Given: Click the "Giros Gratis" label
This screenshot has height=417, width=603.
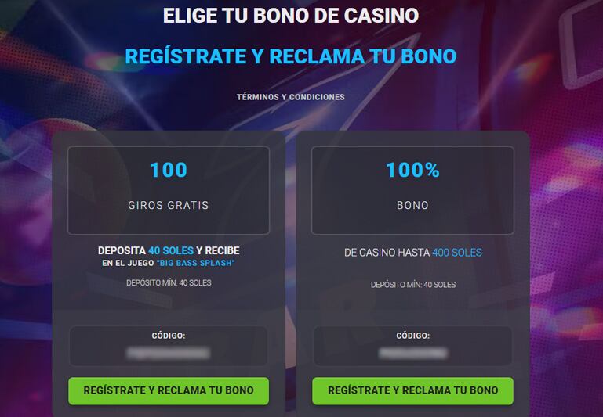Looking at the screenshot, I should click(x=169, y=206).
